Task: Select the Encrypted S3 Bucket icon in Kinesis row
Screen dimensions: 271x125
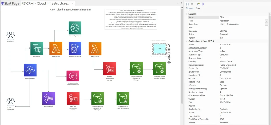Action: point(98,98)
